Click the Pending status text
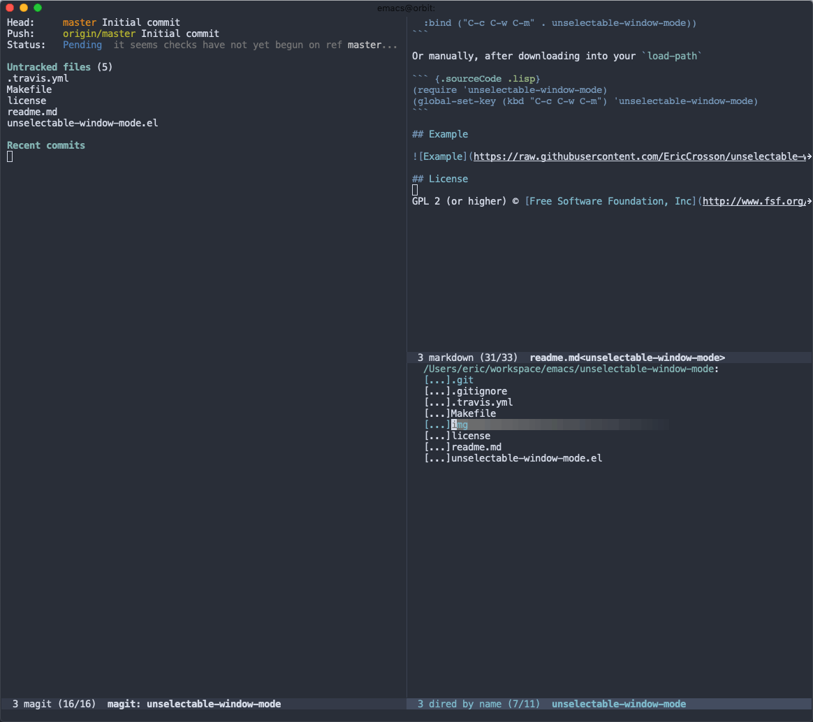 pyautogui.click(x=82, y=45)
